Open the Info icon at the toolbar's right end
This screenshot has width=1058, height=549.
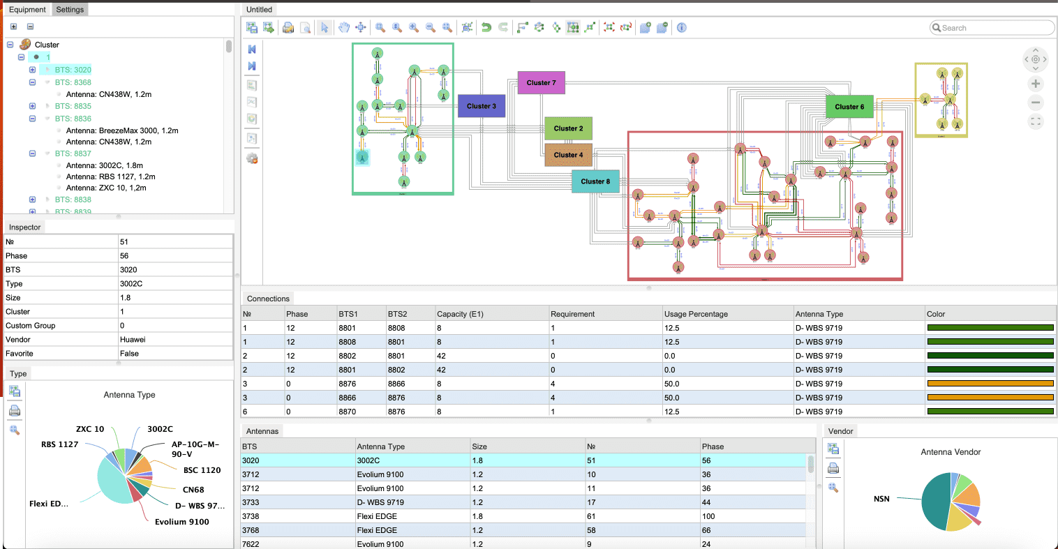[680, 27]
